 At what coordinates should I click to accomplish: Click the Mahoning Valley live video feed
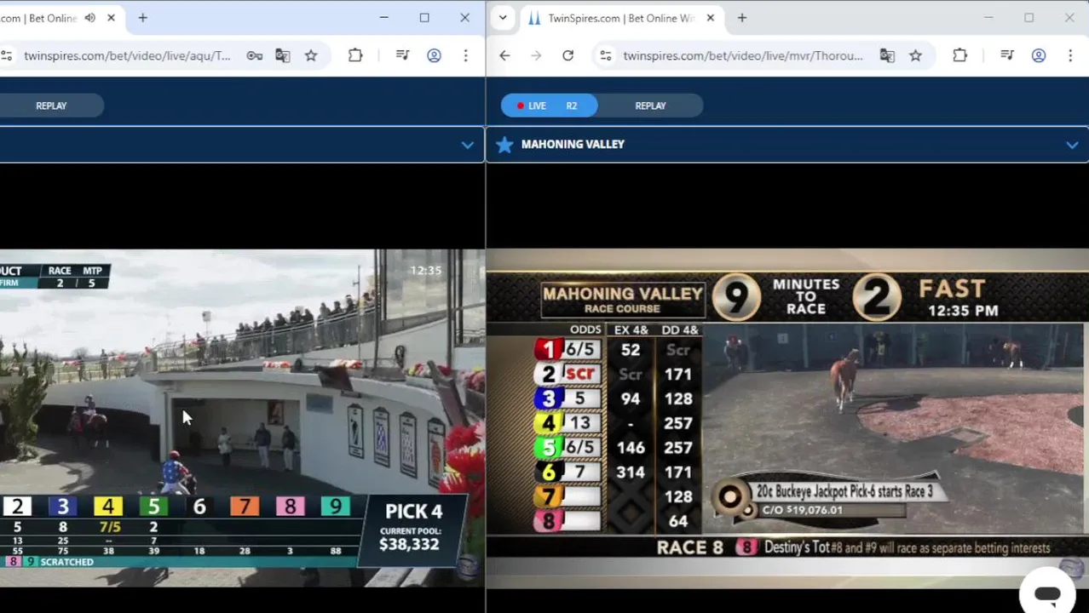tap(787, 417)
